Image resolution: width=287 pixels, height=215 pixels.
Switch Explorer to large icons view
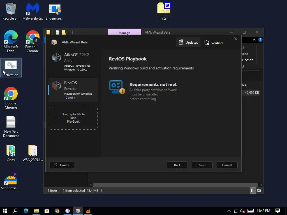coord(259,190)
